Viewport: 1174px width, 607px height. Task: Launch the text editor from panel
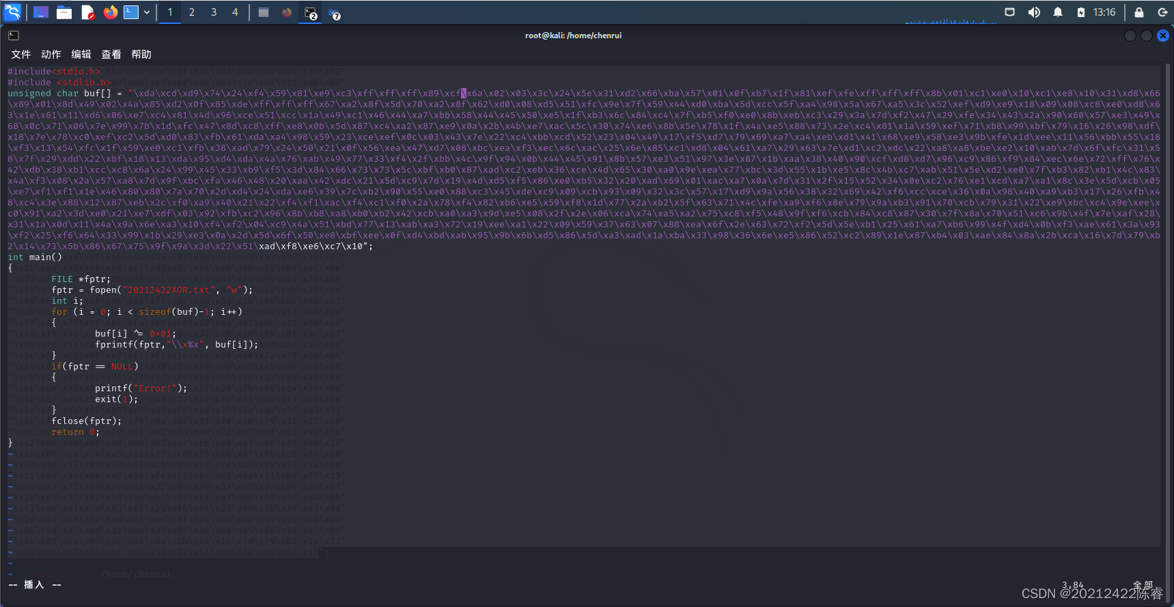click(87, 12)
